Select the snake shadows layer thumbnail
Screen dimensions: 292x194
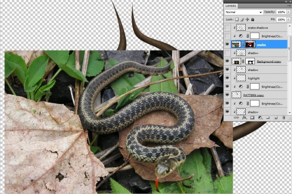tap(241, 28)
